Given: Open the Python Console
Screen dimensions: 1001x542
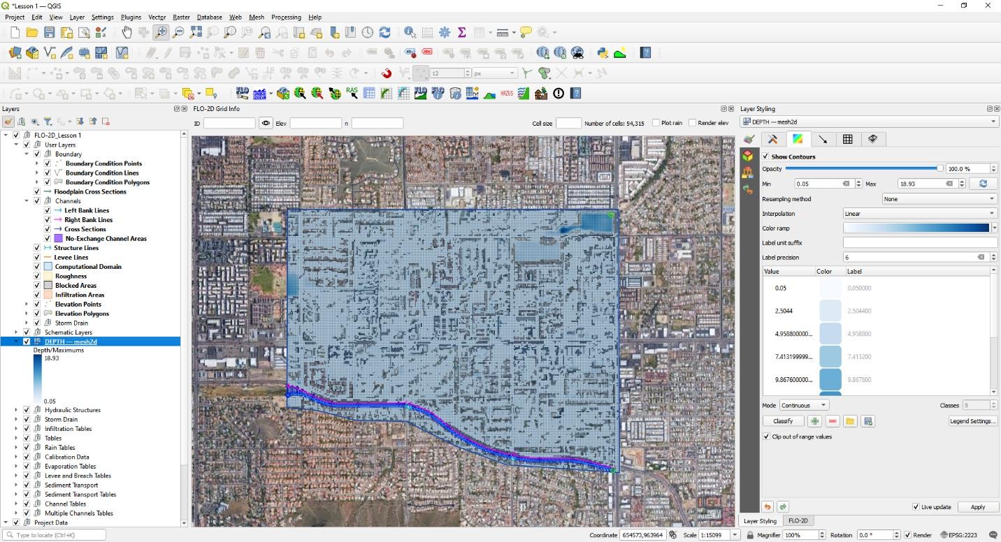Looking at the screenshot, I should [x=603, y=52].
